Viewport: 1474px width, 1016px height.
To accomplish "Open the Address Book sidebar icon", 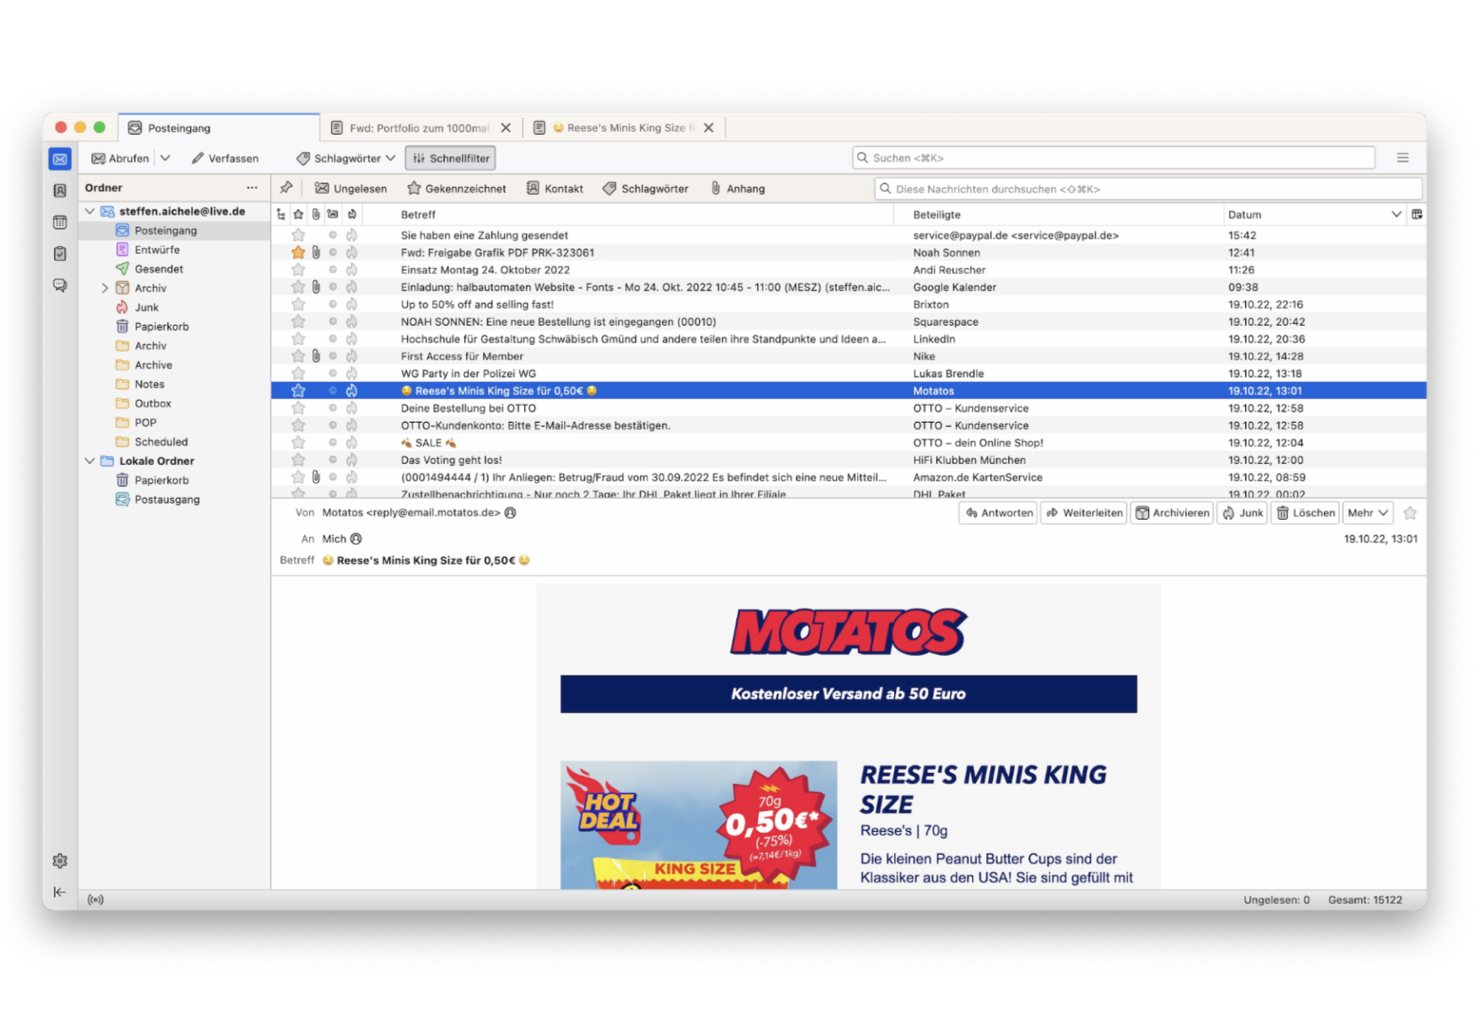I will [60, 191].
